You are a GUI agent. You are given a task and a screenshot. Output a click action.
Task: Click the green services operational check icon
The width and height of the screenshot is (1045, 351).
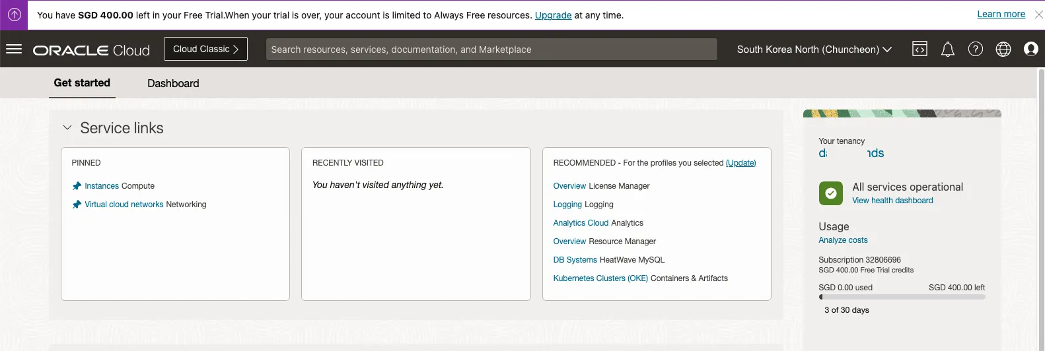pyautogui.click(x=831, y=193)
